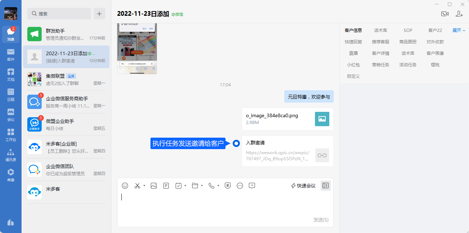Open the 商品图册 tab
The image size is (469, 233).
[x=408, y=42]
